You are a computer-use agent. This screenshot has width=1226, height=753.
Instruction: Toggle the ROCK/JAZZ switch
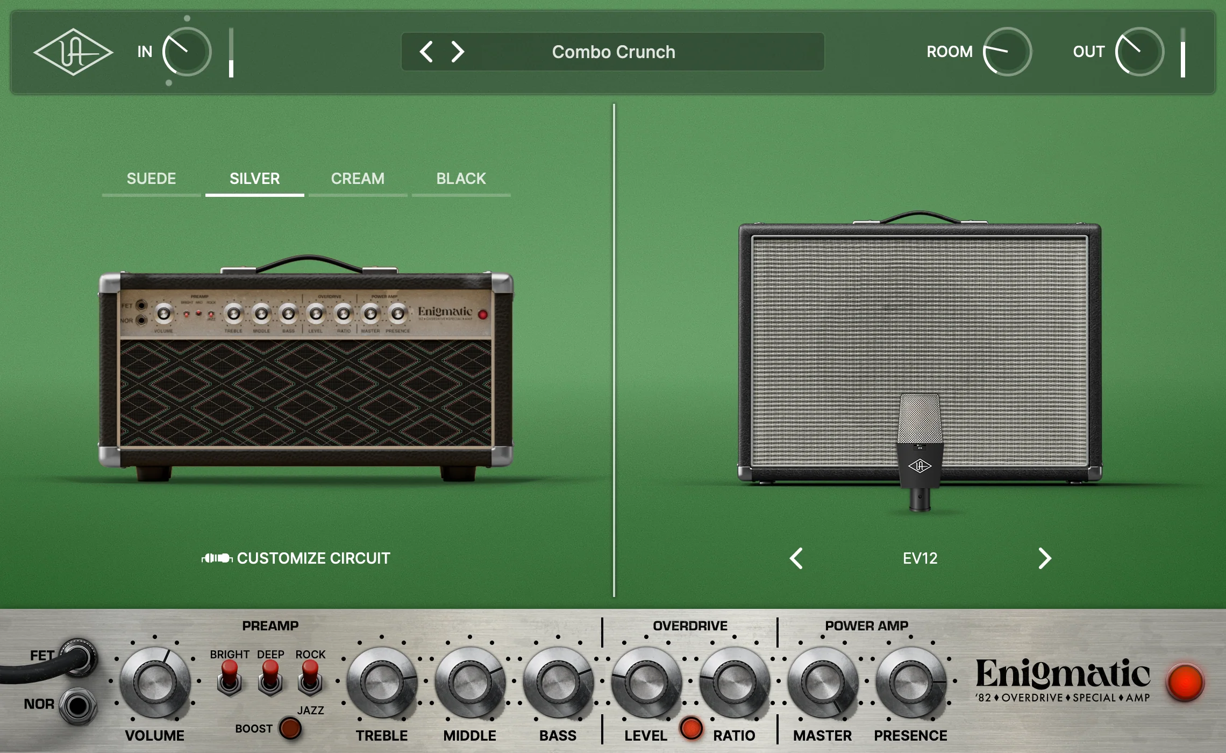(x=310, y=678)
